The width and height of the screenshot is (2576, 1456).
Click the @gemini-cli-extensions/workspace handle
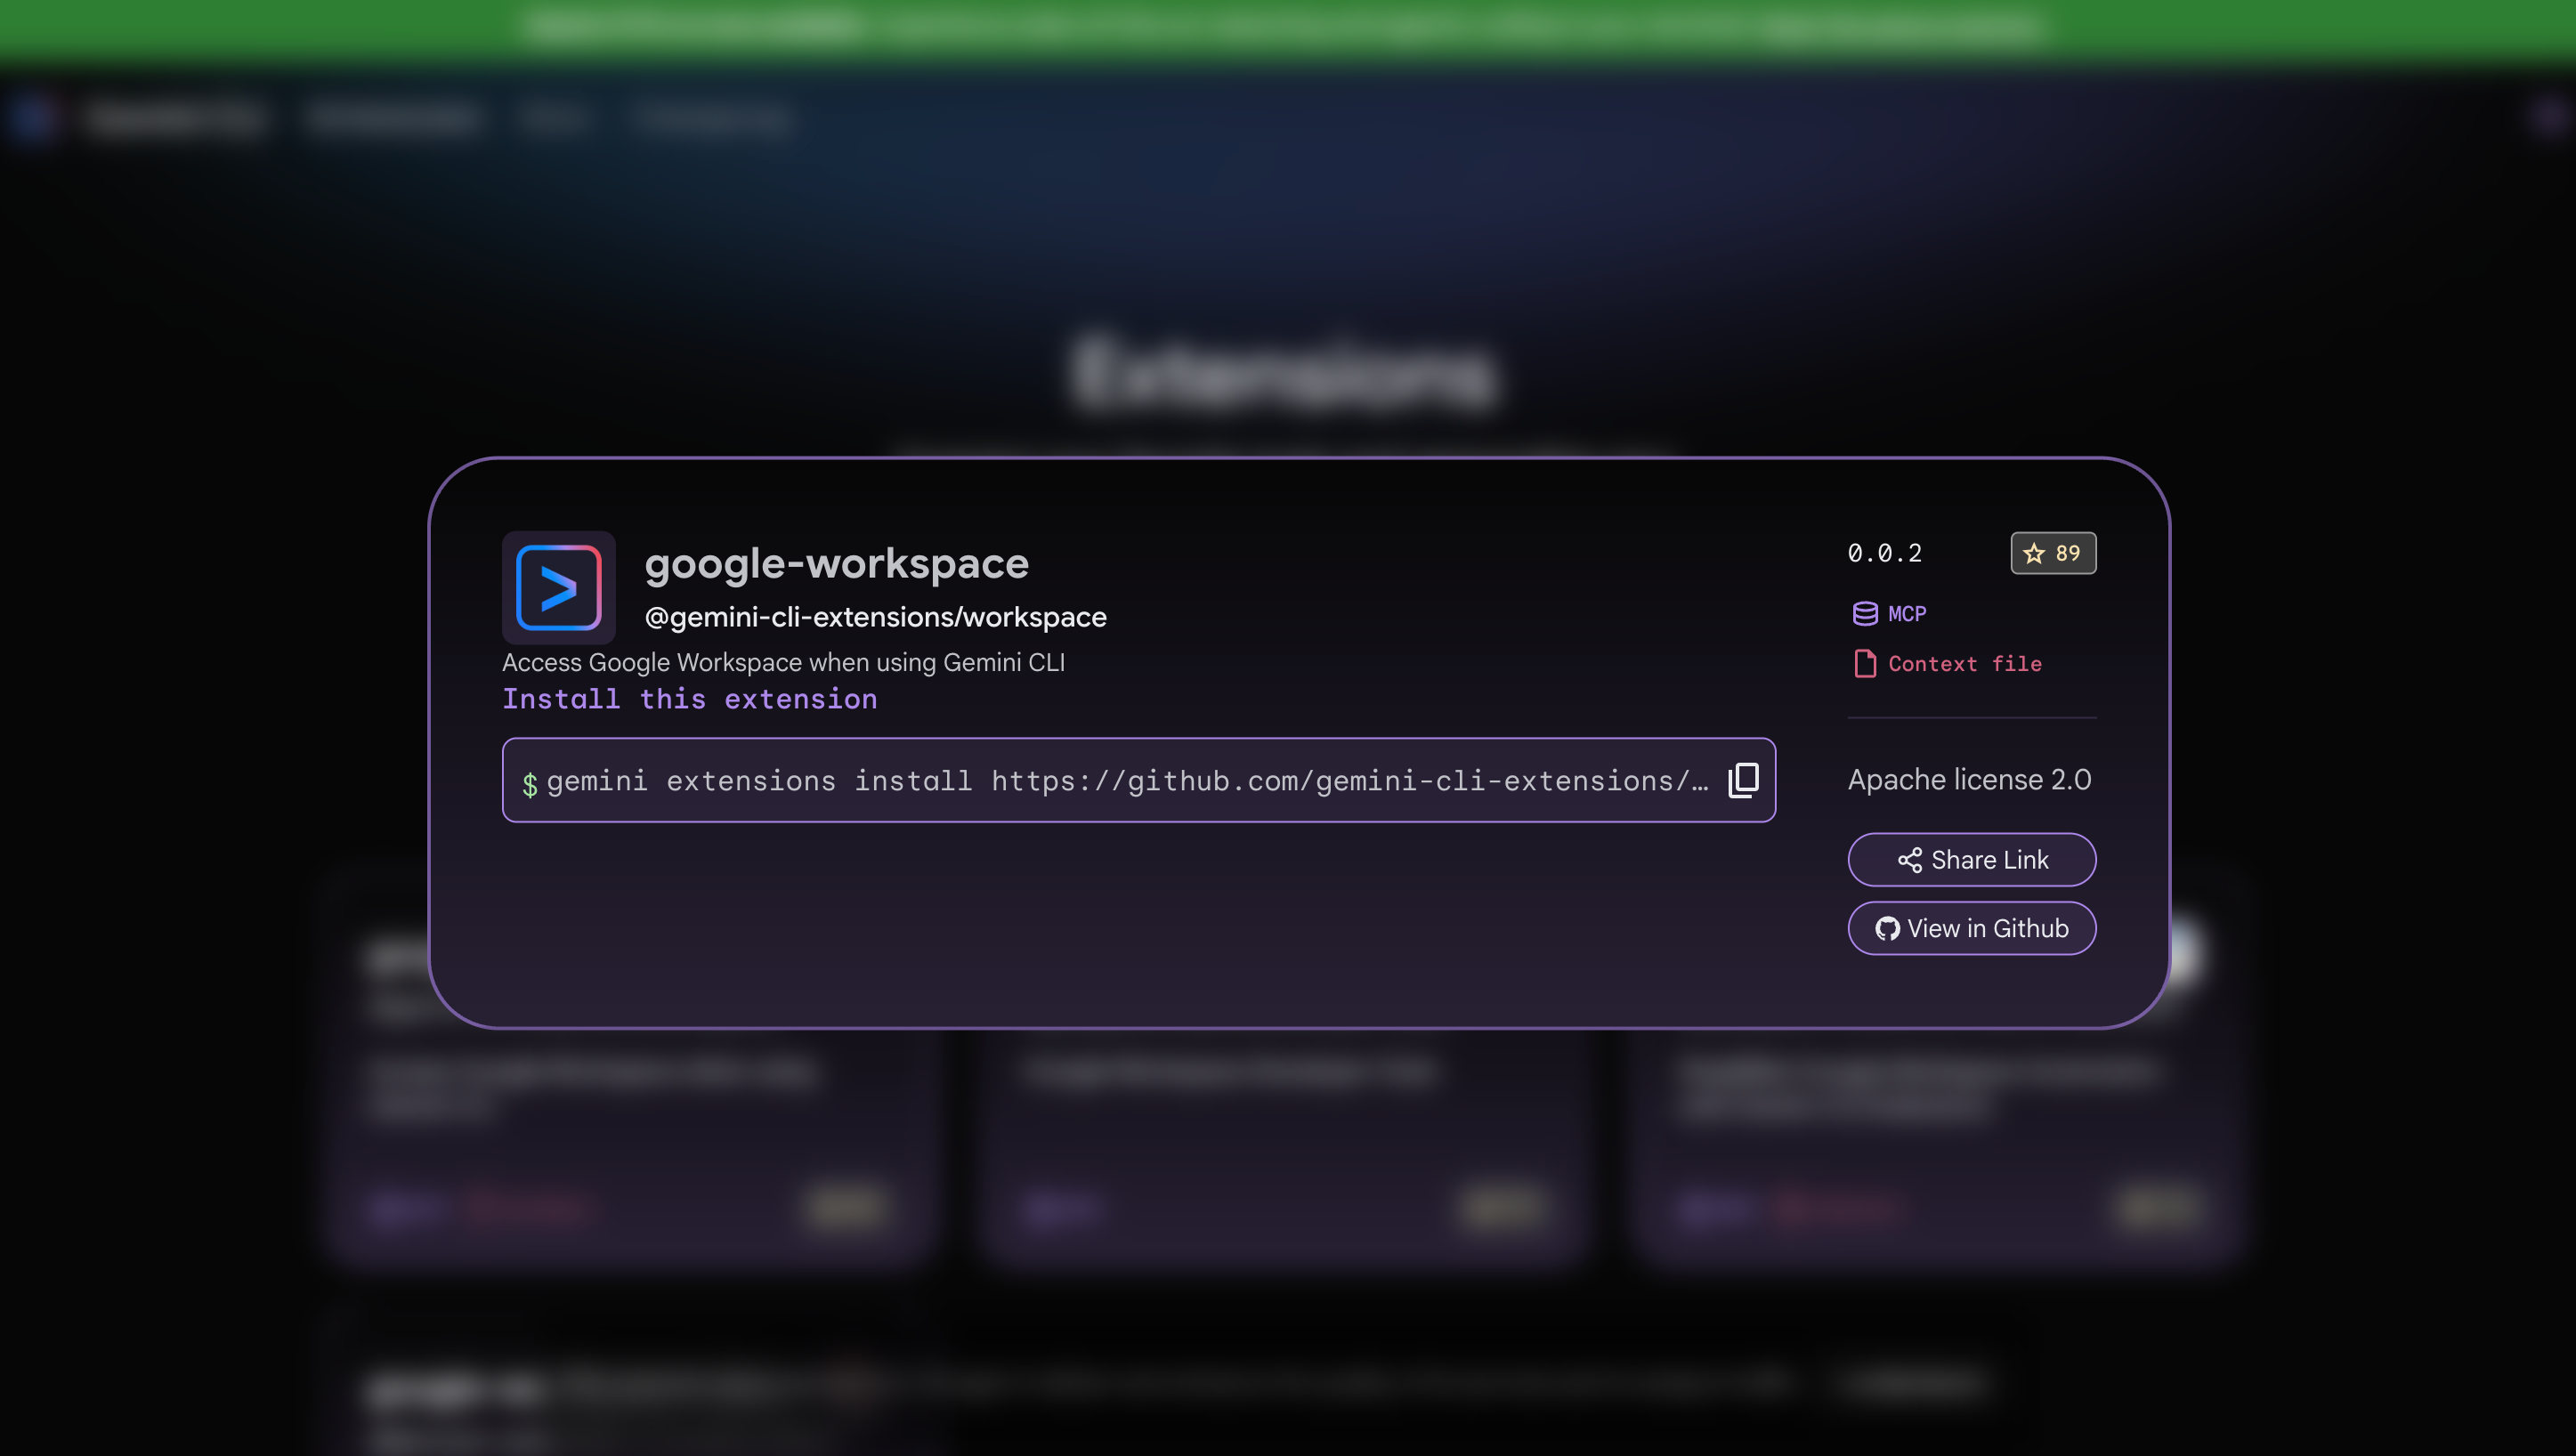pos(876,617)
